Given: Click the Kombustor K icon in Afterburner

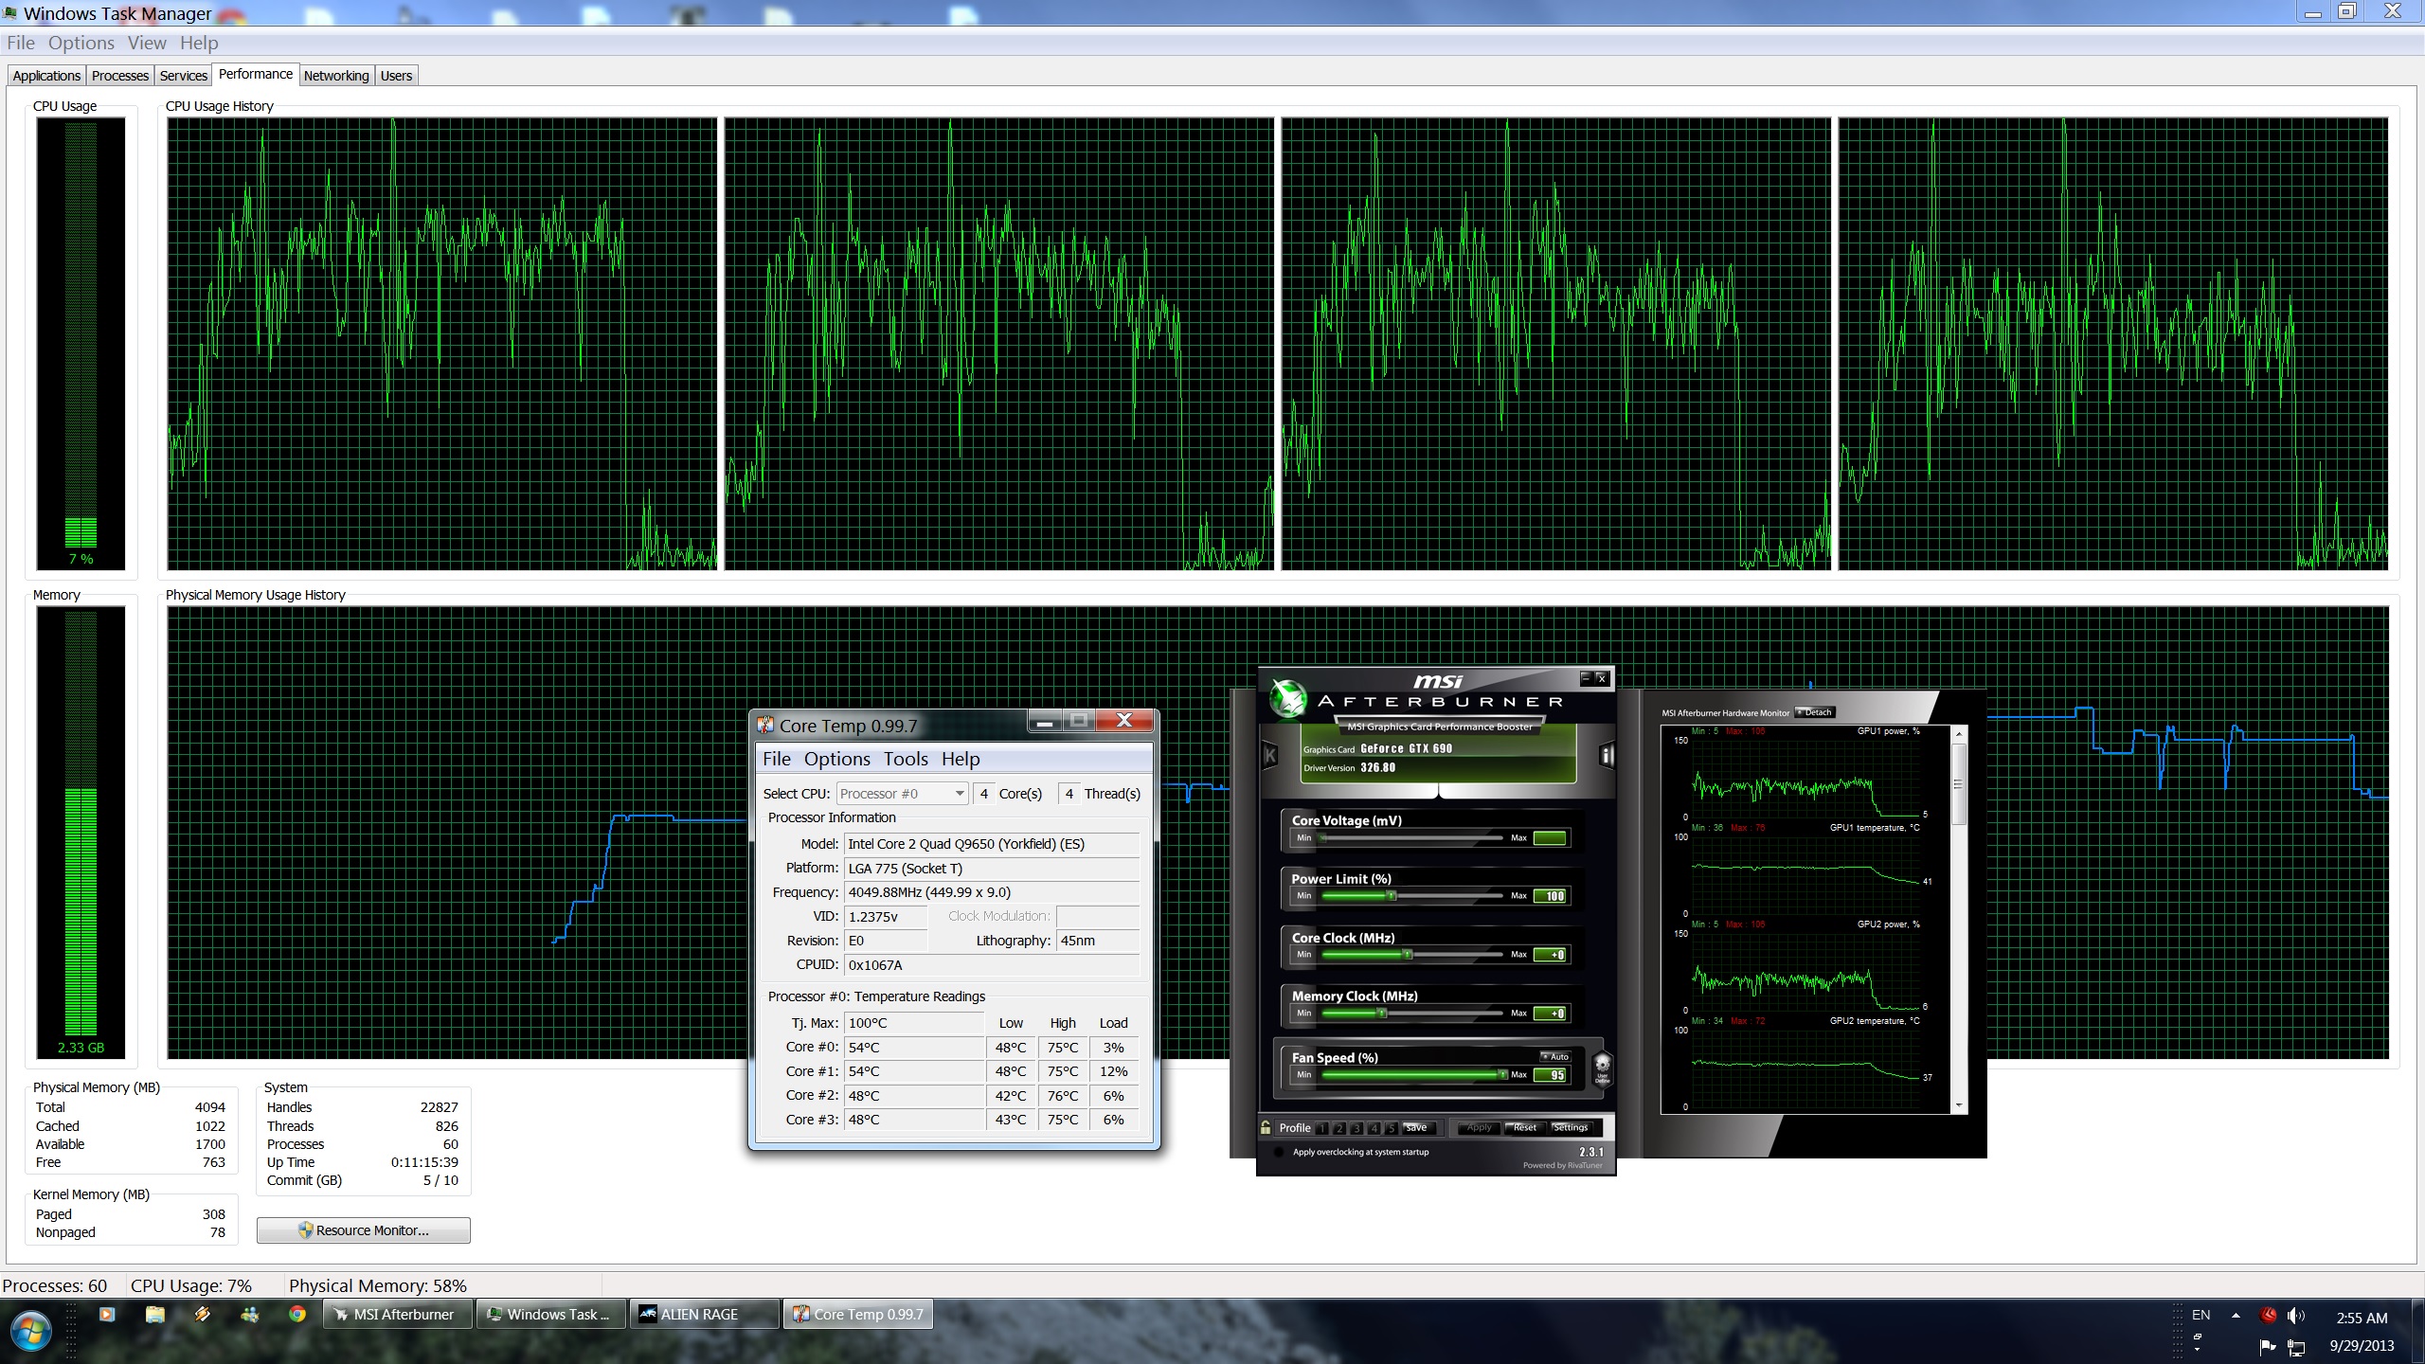Looking at the screenshot, I should pos(1270,755).
